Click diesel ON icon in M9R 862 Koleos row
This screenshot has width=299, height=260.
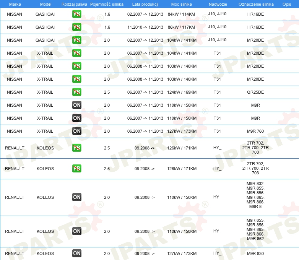tap(76, 231)
